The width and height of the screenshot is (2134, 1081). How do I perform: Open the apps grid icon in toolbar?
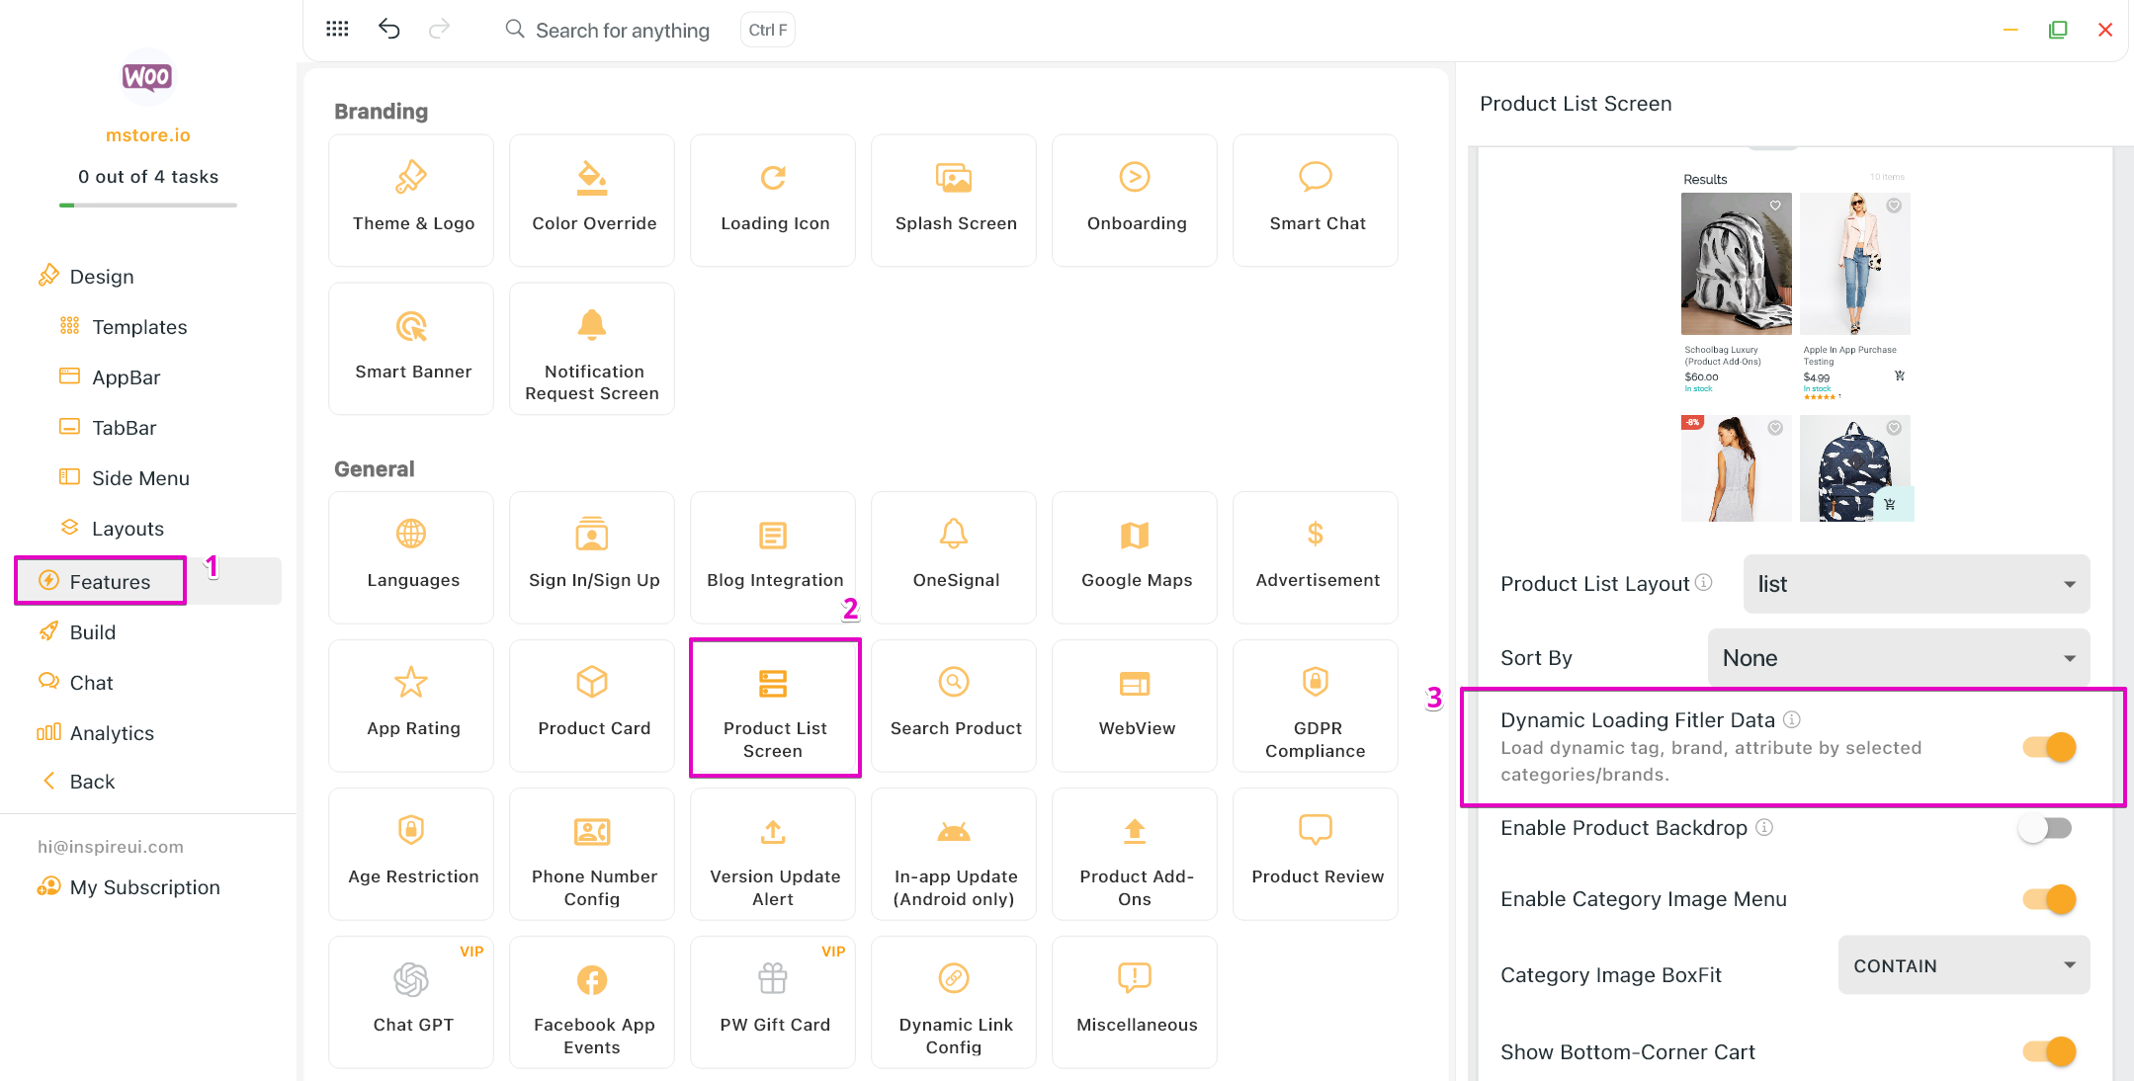pos(337,30)
